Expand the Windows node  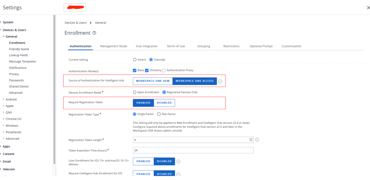pyautogui.click(x=3, y=126)
